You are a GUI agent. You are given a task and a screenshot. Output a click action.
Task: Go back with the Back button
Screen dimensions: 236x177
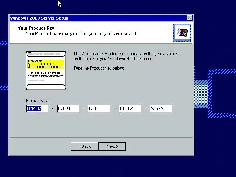(x=84, y=146)
